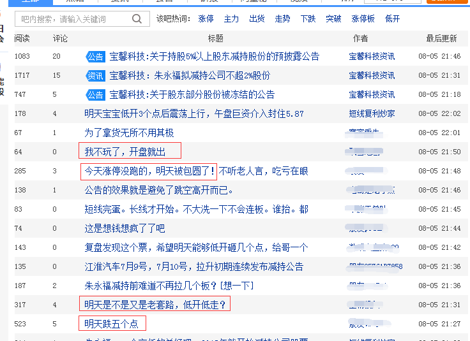Viewport: 470px width, 341px height.
Task: Open post 宝馨科技:朱永福拟减持公司不超2%股份
Action: pos(190,75)
